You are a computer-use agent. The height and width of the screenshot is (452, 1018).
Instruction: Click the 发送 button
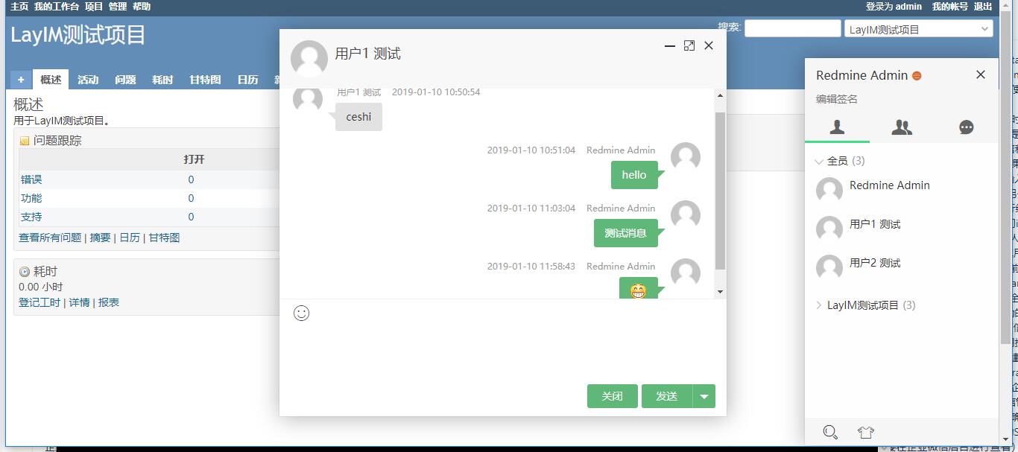tap(667, 396)
